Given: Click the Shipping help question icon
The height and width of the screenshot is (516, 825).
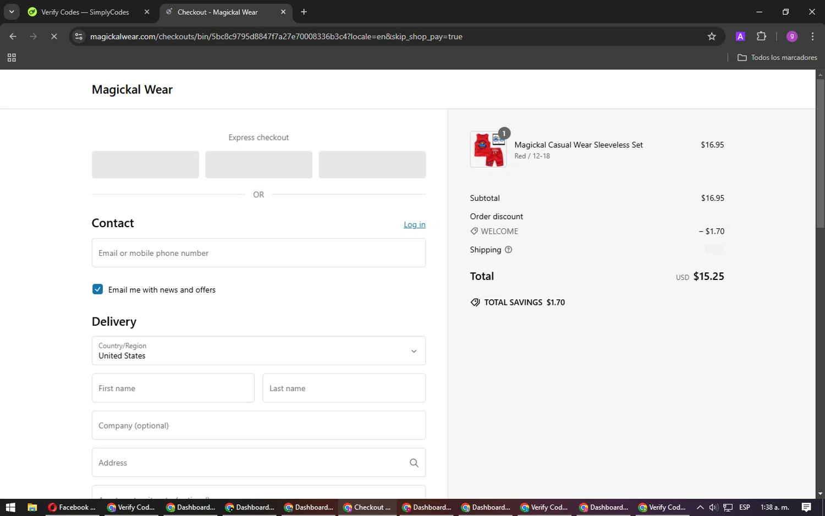Looking at the screenshot, I should tap(509, 250).
